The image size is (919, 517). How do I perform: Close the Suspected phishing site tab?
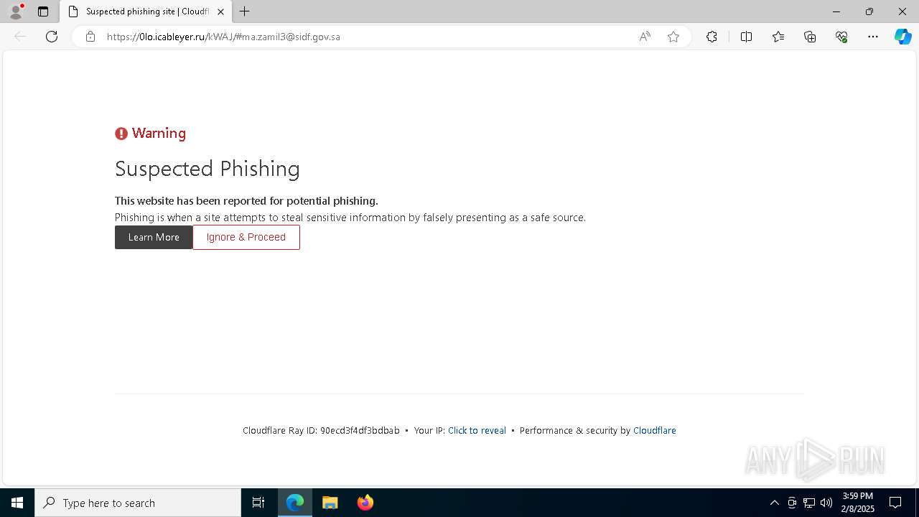click(220, 11)
